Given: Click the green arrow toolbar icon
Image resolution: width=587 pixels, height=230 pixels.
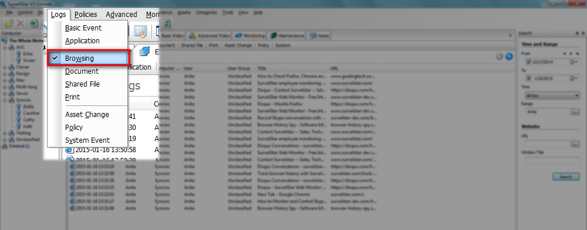Looking at the screenshot, I should [33, 23].
